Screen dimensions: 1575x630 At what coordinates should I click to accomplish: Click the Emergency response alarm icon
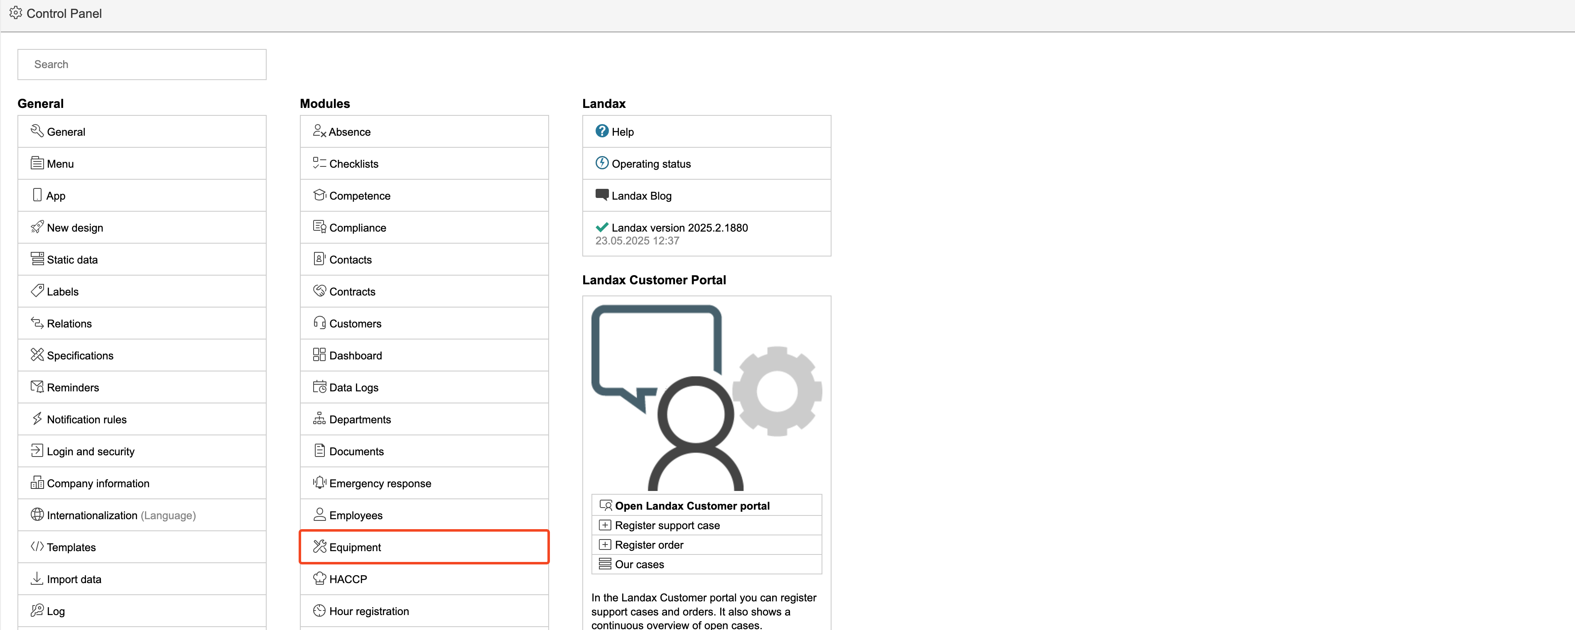pyautogui.click(x=319, y=482)
